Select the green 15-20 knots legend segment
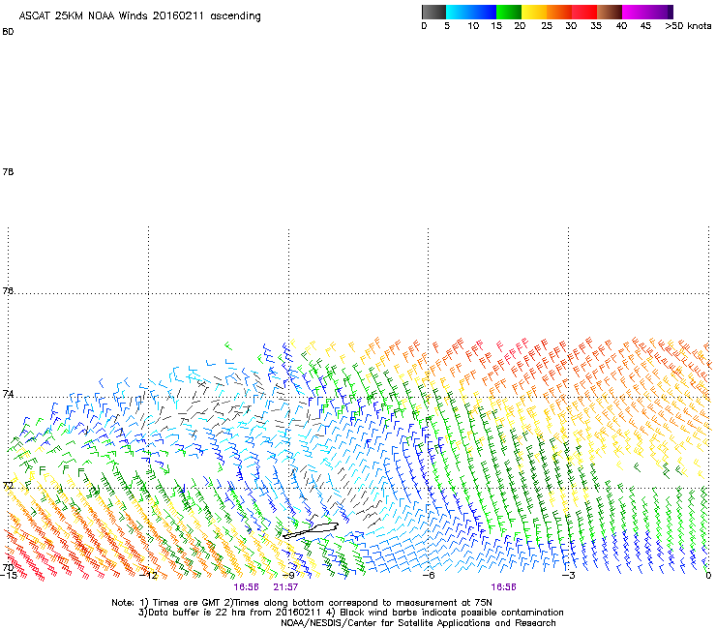Screen dimensions: 716x629 pyautogui.click(x=509, y=12)
